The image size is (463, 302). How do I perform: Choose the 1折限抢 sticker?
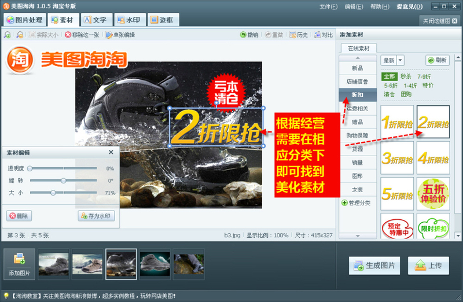[397, 121]
